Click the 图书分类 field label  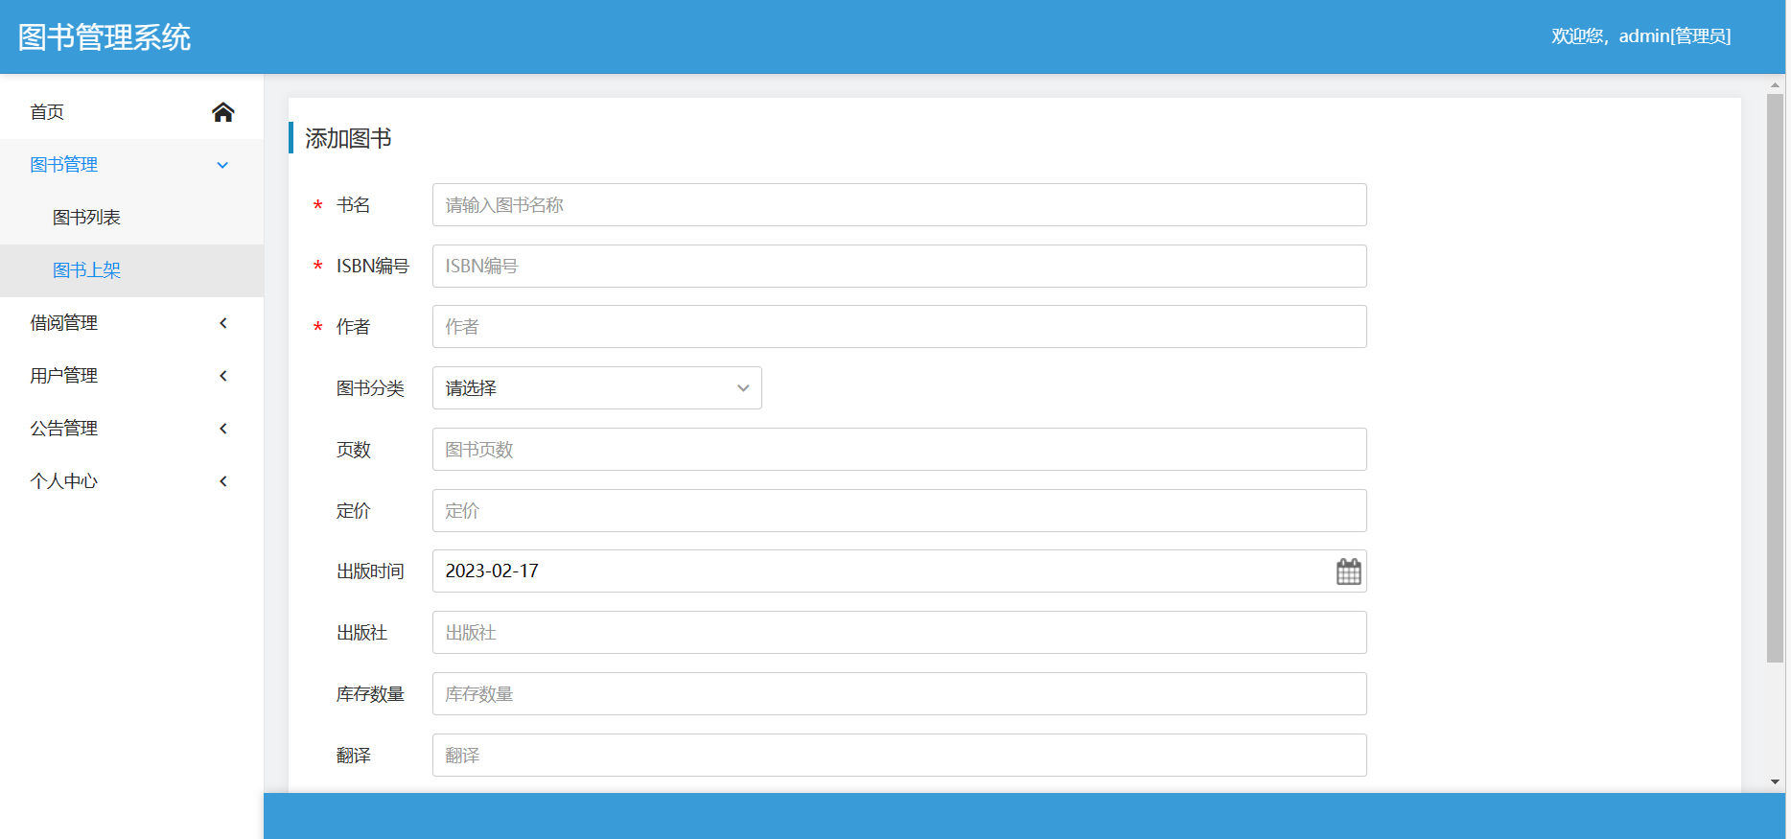(x=370, y=388)
